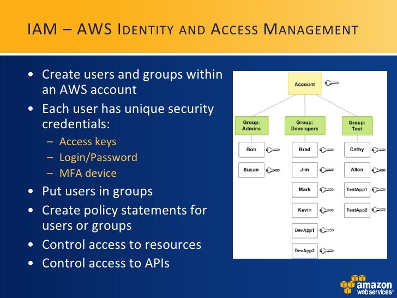Click the key icon next to DevApp1

coord(327,230)
